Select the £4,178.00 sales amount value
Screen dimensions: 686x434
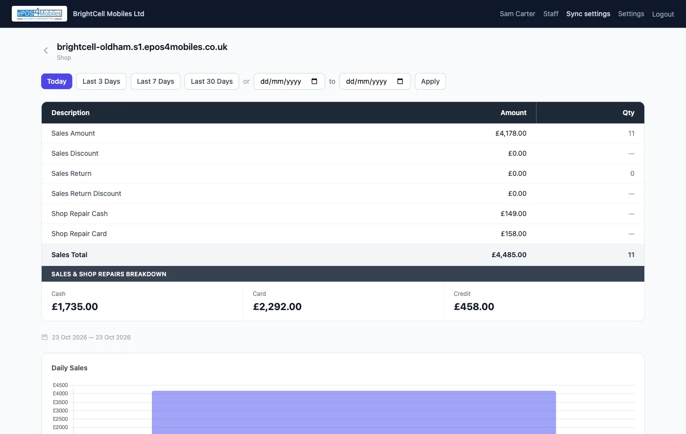(x=511, y=133)
